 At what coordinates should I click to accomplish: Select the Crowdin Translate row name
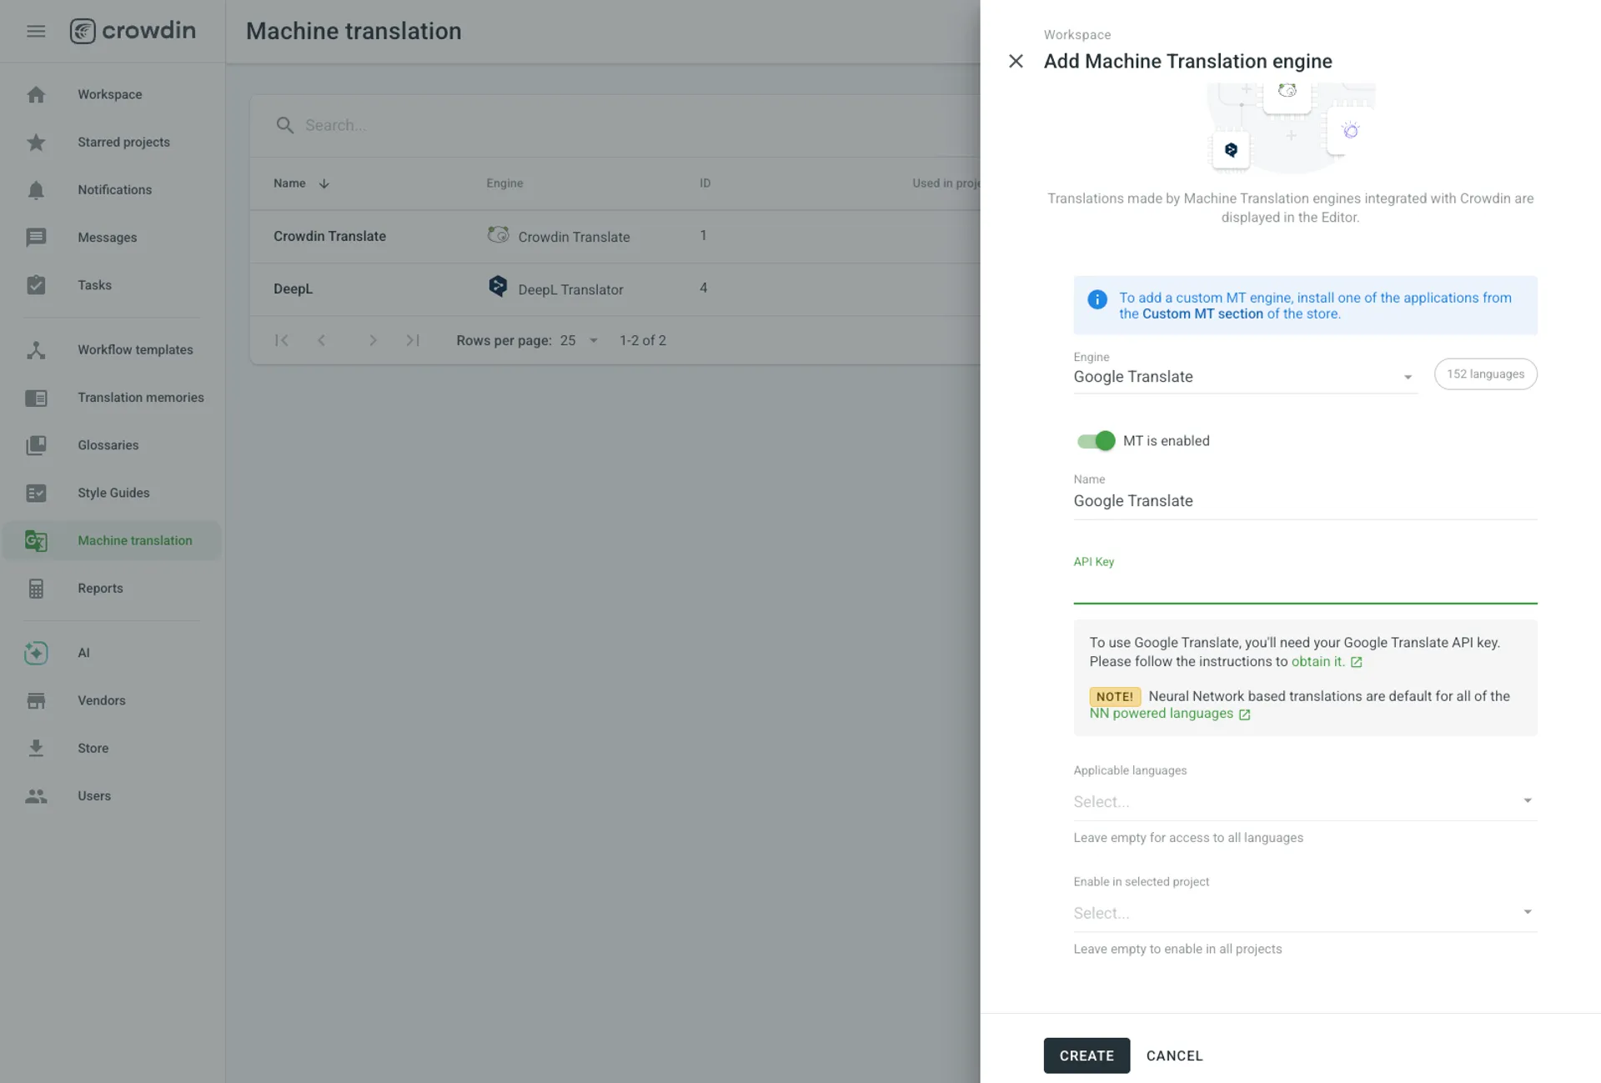[x=329, y=236]
